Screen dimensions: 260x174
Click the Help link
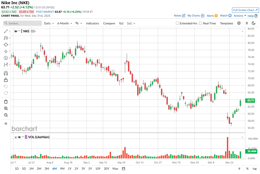tap(250, 16)
